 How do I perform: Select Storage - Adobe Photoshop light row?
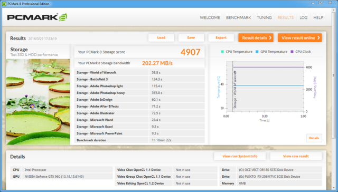(x=139, y=86)
